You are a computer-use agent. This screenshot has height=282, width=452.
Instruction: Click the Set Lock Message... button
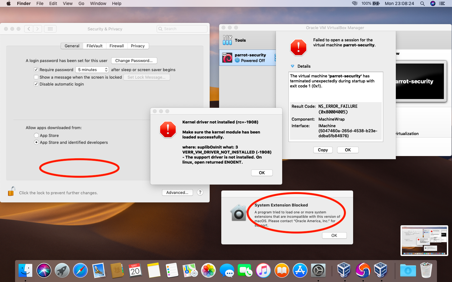(x=147, y=77)
